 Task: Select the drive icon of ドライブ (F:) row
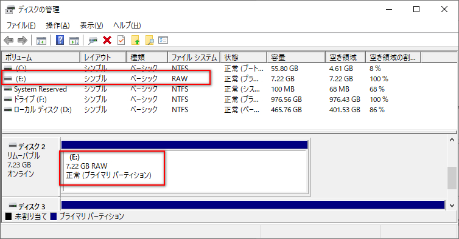(x=8, y=99)
